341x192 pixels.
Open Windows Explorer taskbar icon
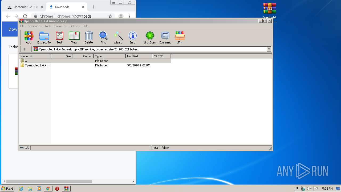click(x=30, y=189)
